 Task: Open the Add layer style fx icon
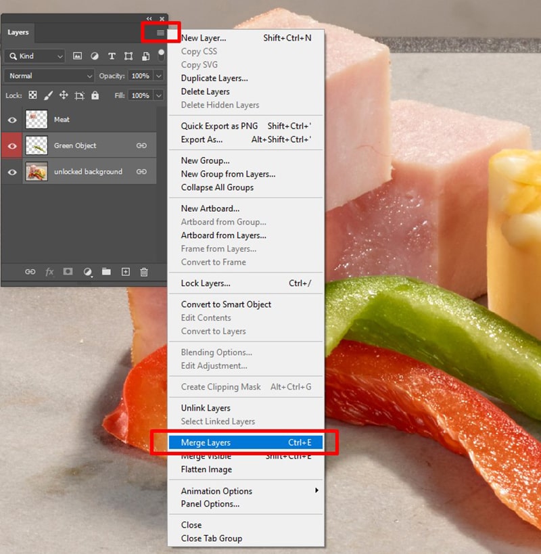[49, 271]
